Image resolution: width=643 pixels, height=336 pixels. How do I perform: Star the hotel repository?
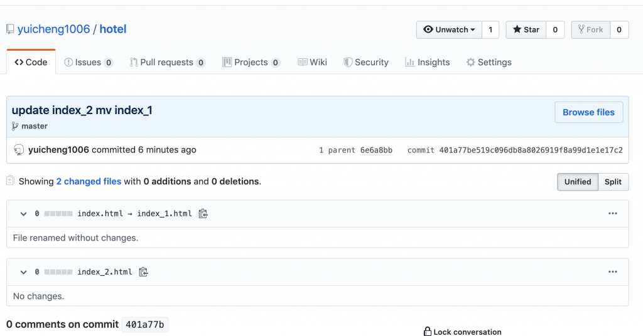click(526, 29)
